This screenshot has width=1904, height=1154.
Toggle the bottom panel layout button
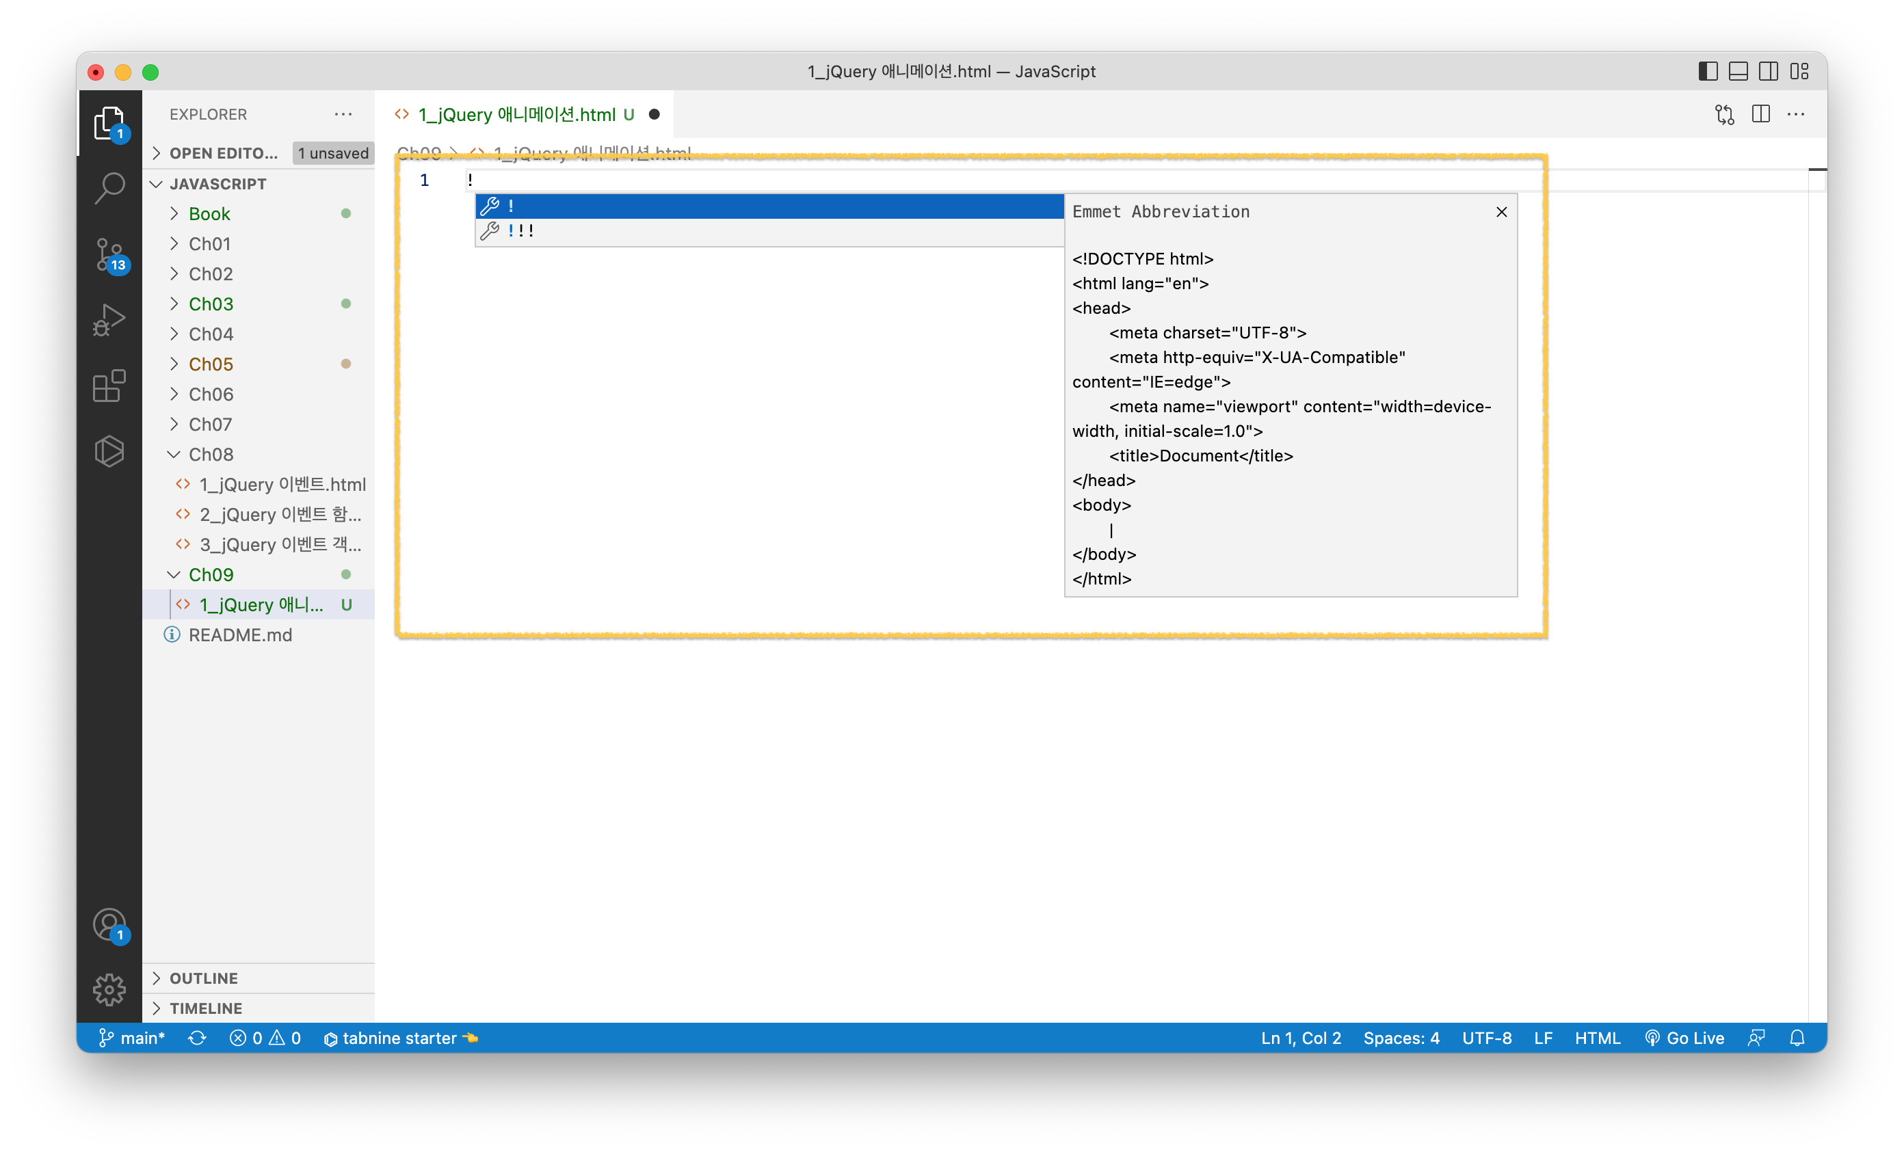[x=1738, y=72]
